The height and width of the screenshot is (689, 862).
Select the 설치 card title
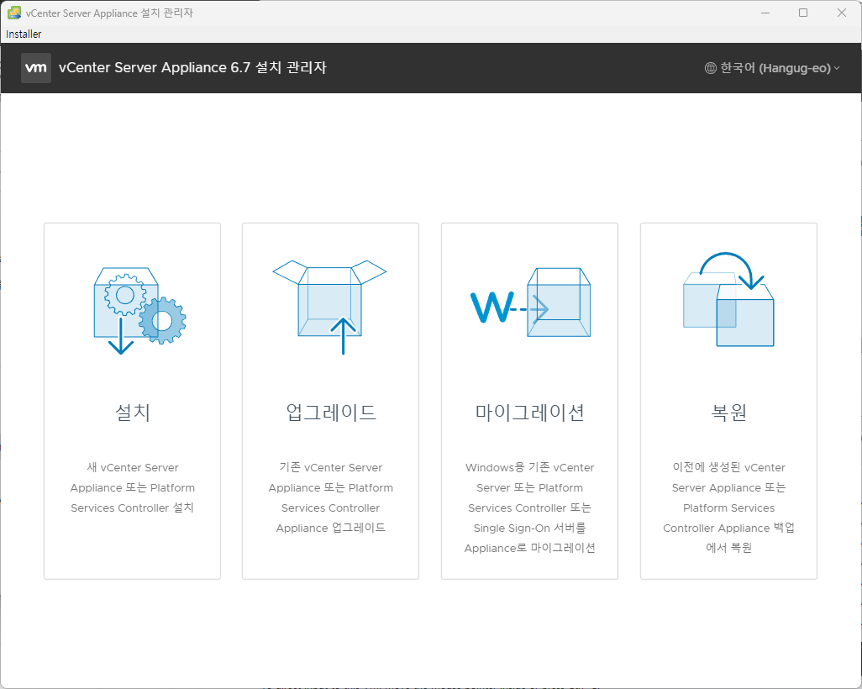[x=133, y=412]
